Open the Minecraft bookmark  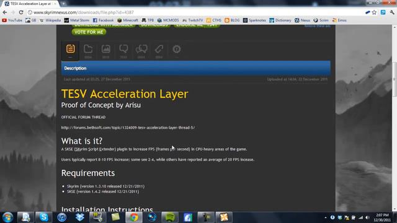(128, 20)
